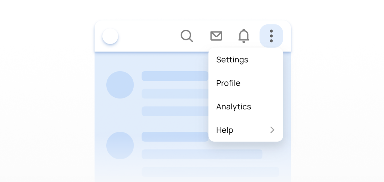Viewport: 384px width, 182px height.
Task: Click the Help menu entry text
Action: click(x=225, y=130)
